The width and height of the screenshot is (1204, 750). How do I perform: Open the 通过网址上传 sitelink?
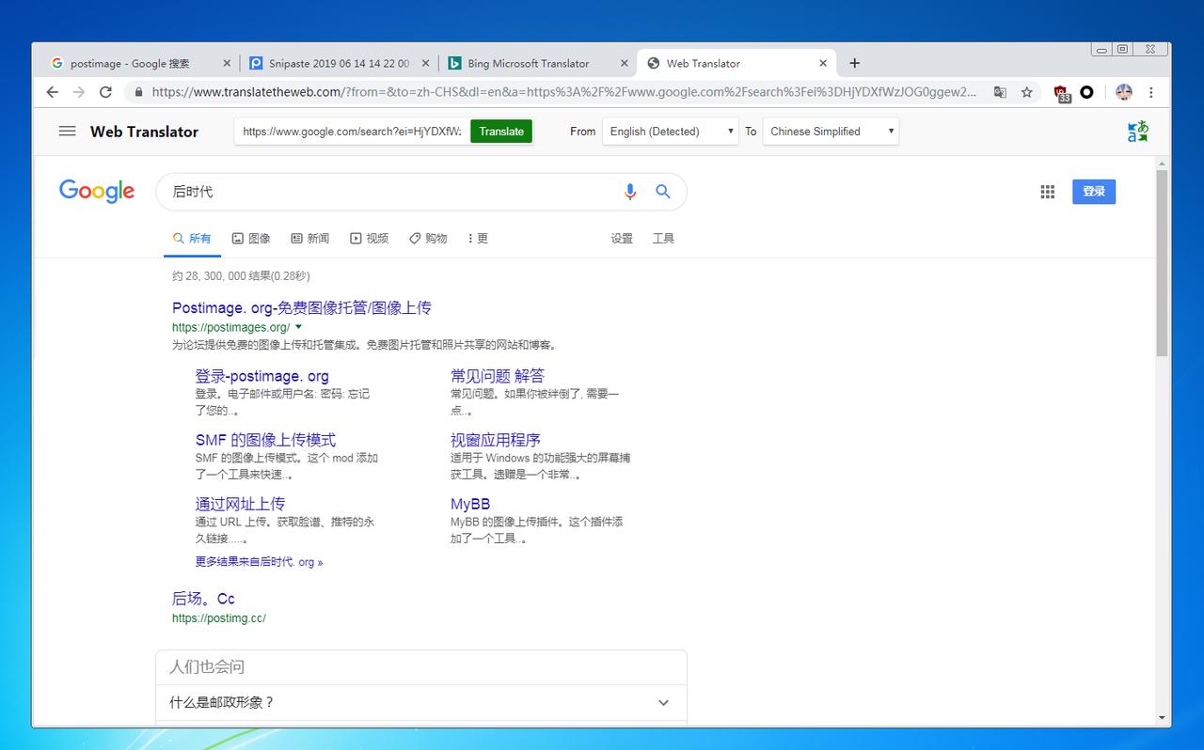point(240,504)
